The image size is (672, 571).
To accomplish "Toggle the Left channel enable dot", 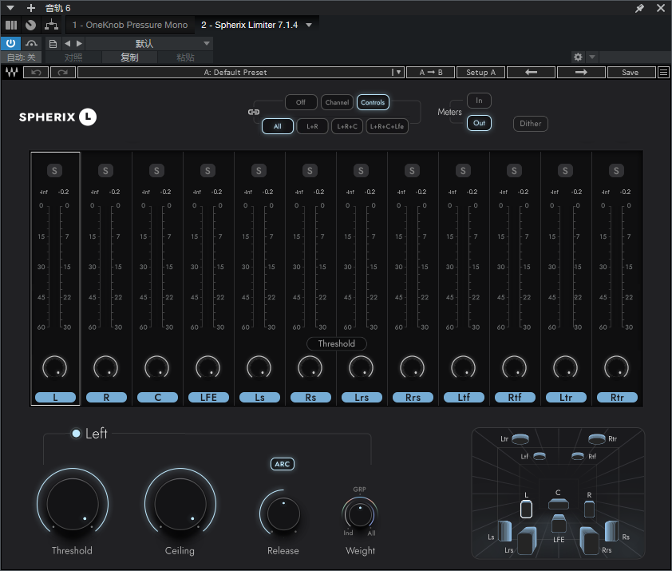I will 77,434.
